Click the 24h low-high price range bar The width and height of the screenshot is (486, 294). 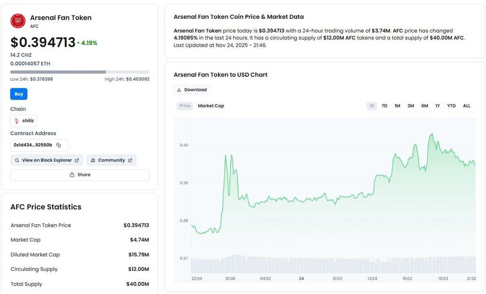tap(80, 72)
